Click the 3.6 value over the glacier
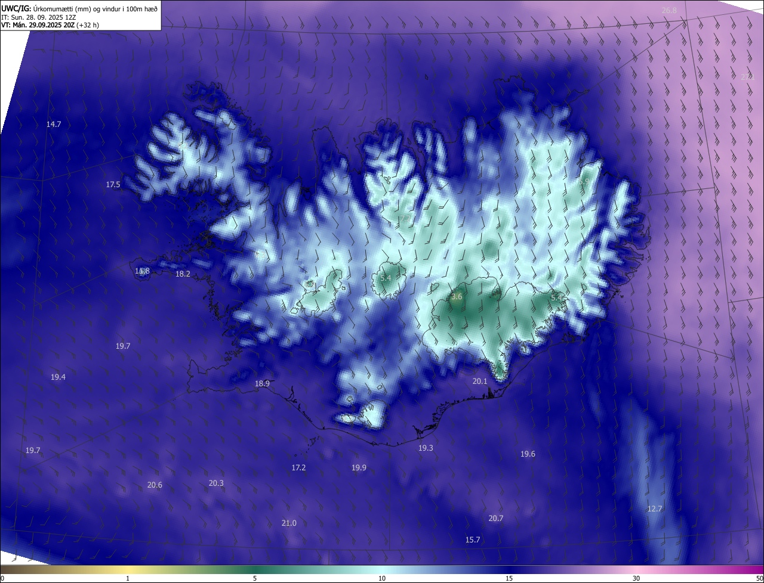This screenshot has height=583, width=764. (x=457, y=297)
